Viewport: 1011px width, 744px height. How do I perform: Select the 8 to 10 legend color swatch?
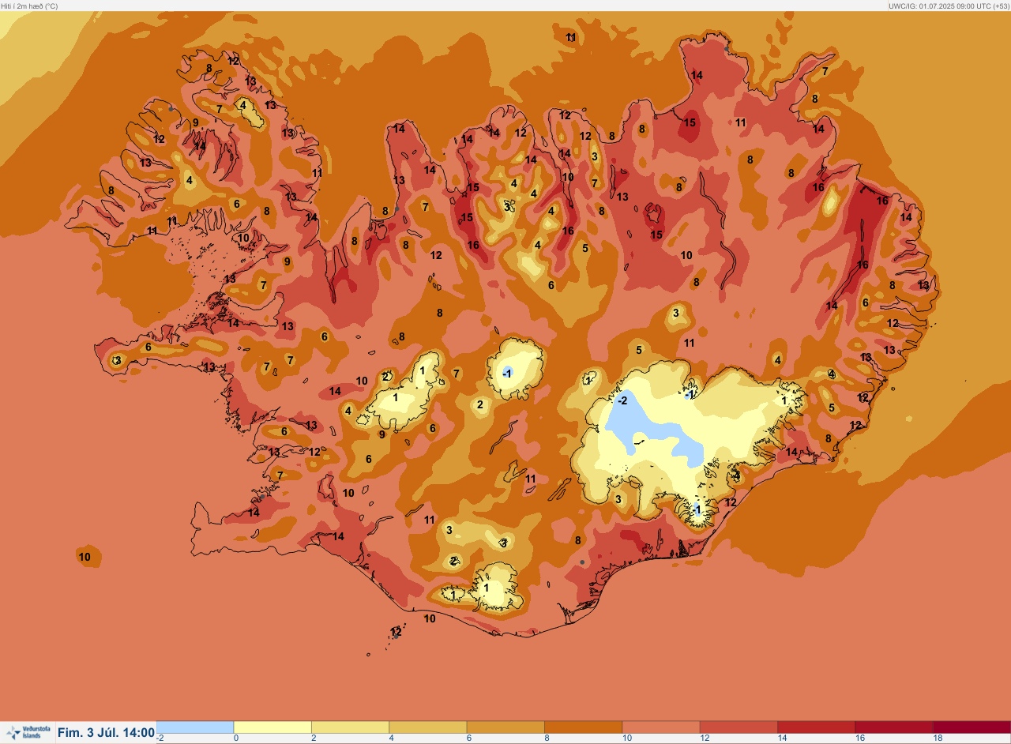point(583,727)
